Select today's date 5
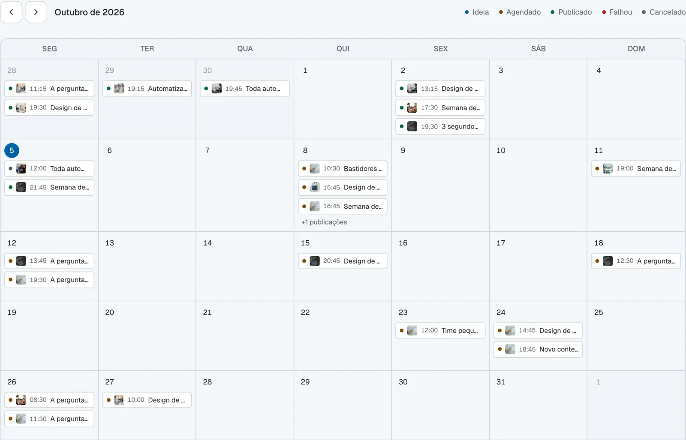The image size is (686, 440). click(12, 150)
